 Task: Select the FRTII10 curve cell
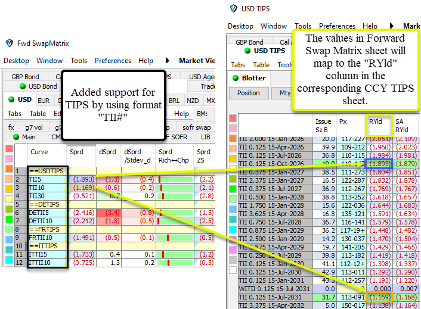[48, 238]
